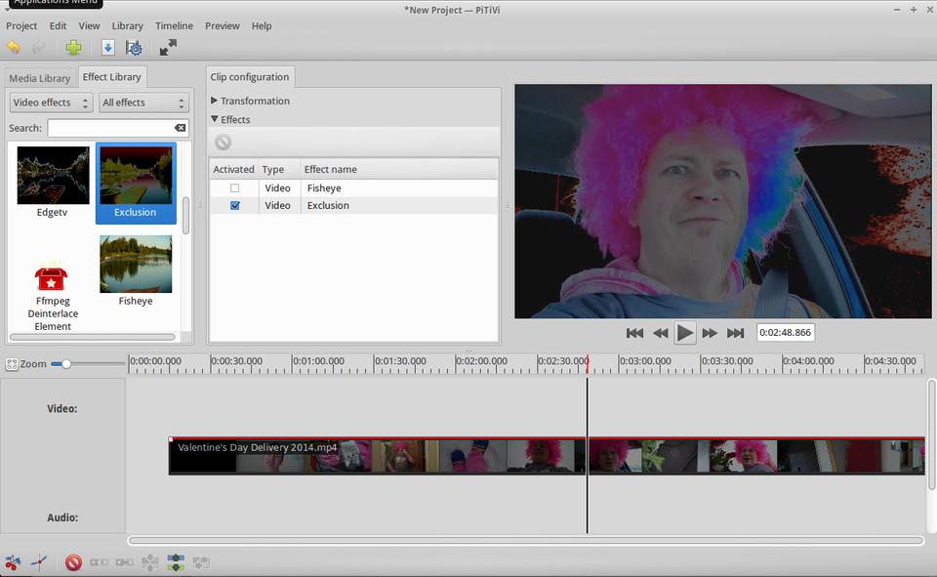The image size is (937, 577).
Task: Toggle fullscreen with the arrows icon
Action: tap(168, 47)
